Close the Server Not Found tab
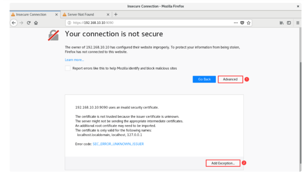This screenshot has height=175, width=304. (108, 15)
